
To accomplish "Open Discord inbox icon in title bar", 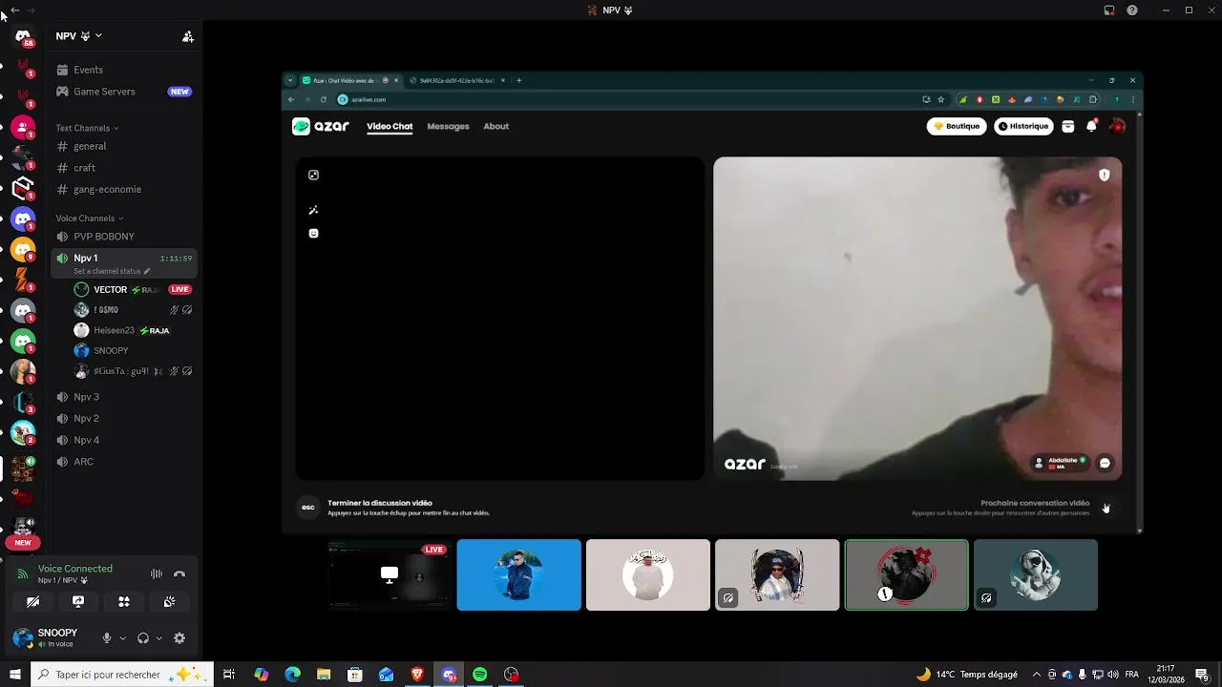I will [1109, 10].
